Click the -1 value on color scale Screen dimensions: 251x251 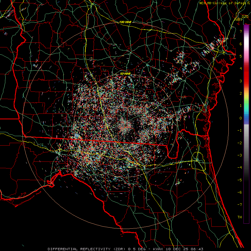click(240, 131)
